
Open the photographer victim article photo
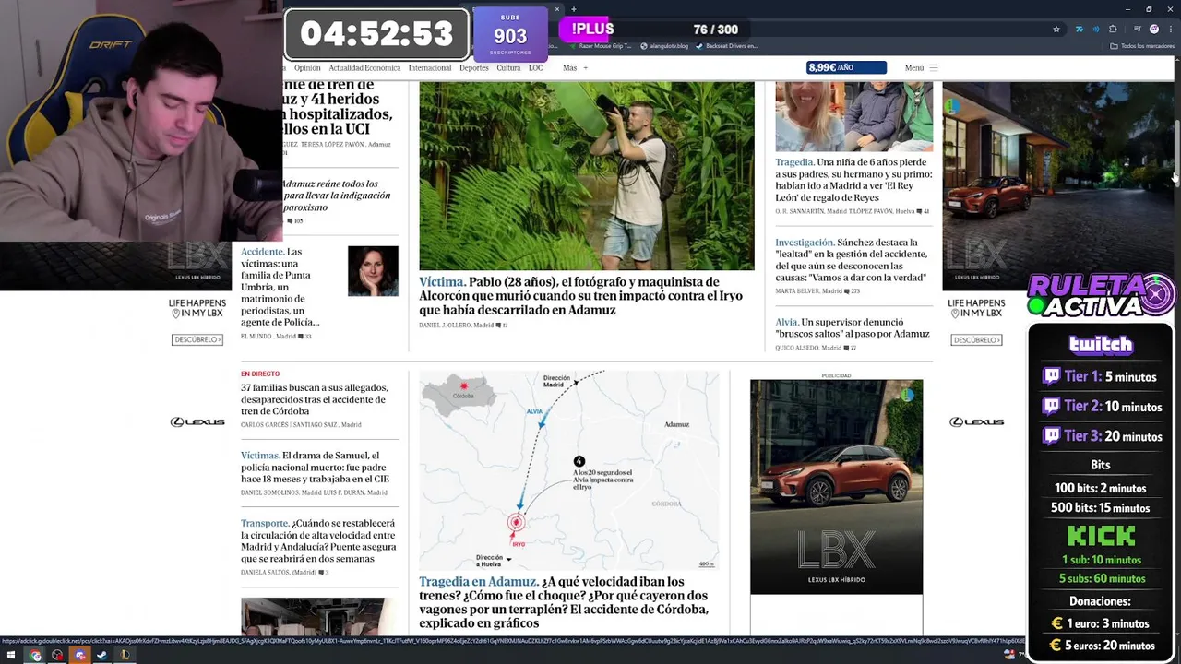[586, 175]
